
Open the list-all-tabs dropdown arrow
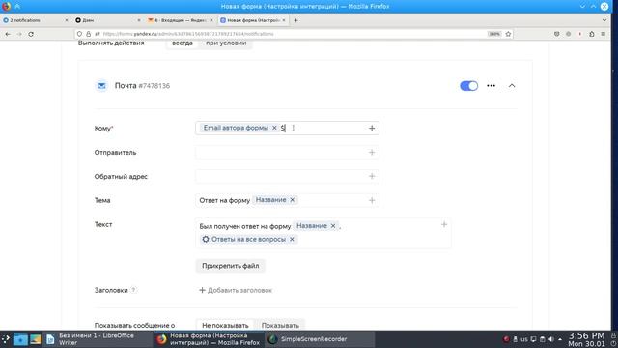click(604, 20)
